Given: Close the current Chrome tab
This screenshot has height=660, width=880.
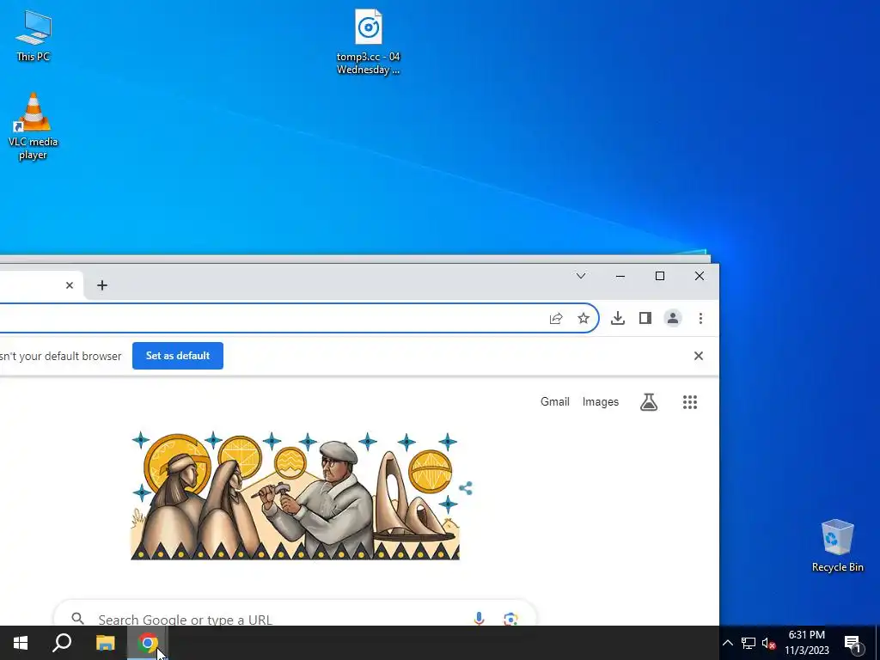Looking at the screenshot, I should click(x=70, y=285).
